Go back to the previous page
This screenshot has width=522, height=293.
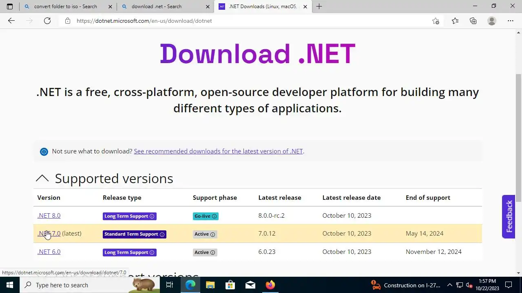(x=11, y=21)
